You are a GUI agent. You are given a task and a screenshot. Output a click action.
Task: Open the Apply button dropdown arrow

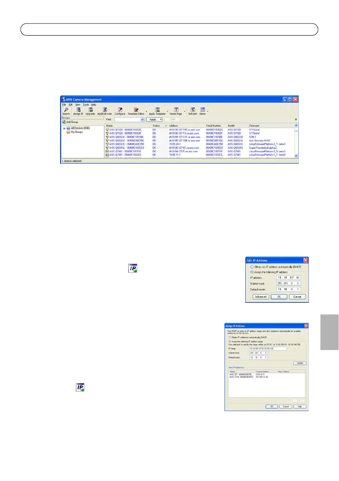pyautogui.click(x=161, y=120)
